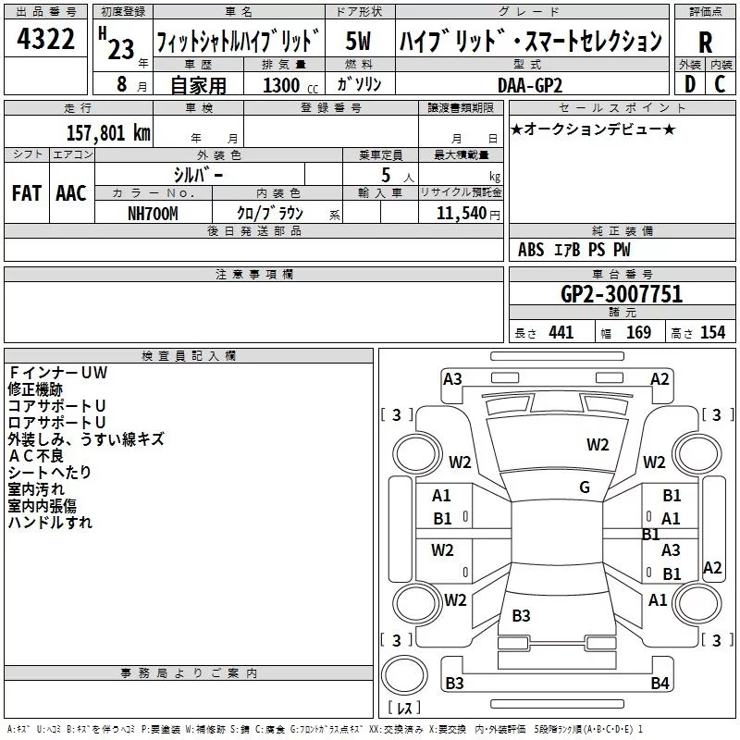This screenshot has width=740, height=740.
Task: Click the spare tire circle above レス label
Action: pos(404,675)
